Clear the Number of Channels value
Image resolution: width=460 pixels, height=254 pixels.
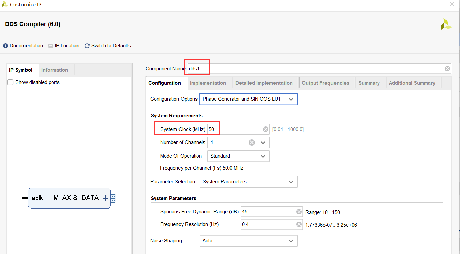click(252, 143)
